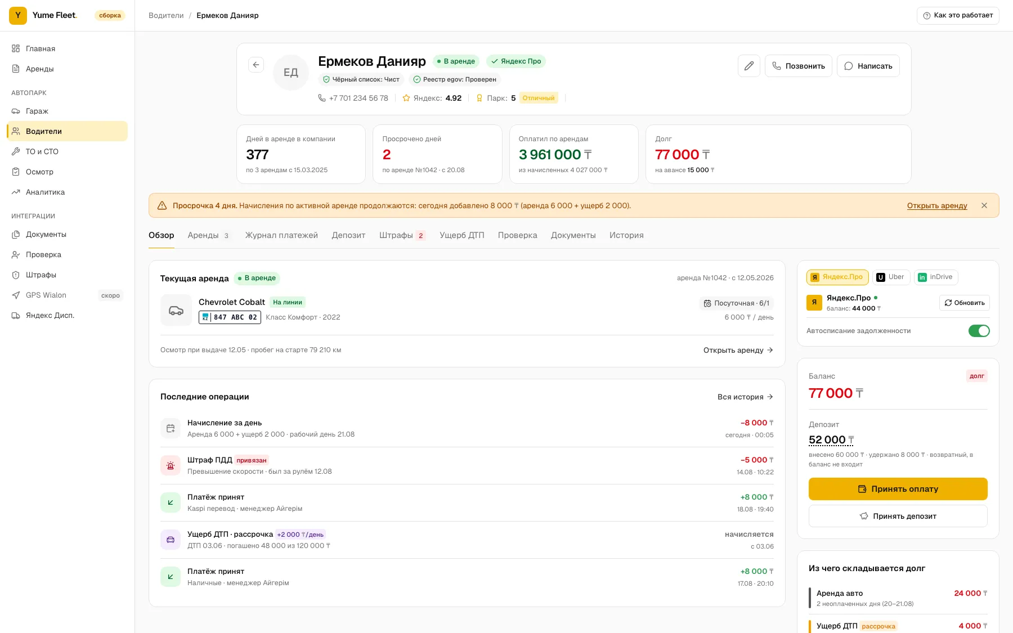Switch to the Аренды tab

(209, 235)
